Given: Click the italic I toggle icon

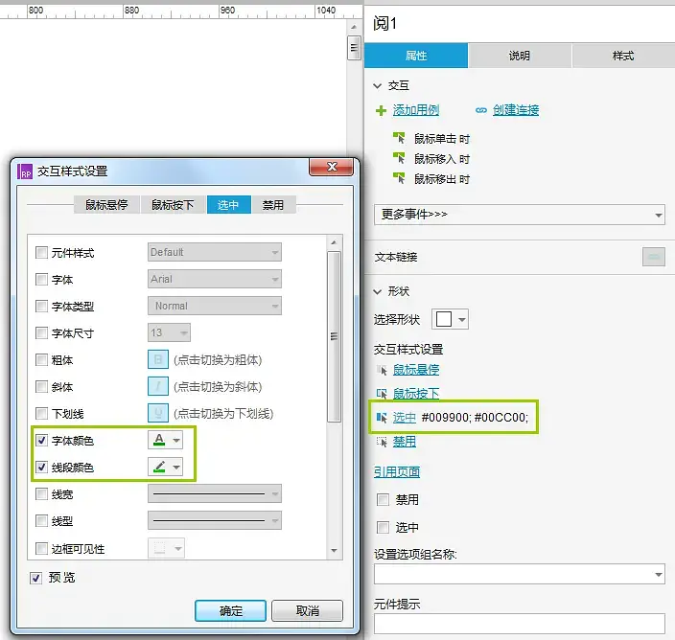Looking at the screenshot, I should 158,386.
